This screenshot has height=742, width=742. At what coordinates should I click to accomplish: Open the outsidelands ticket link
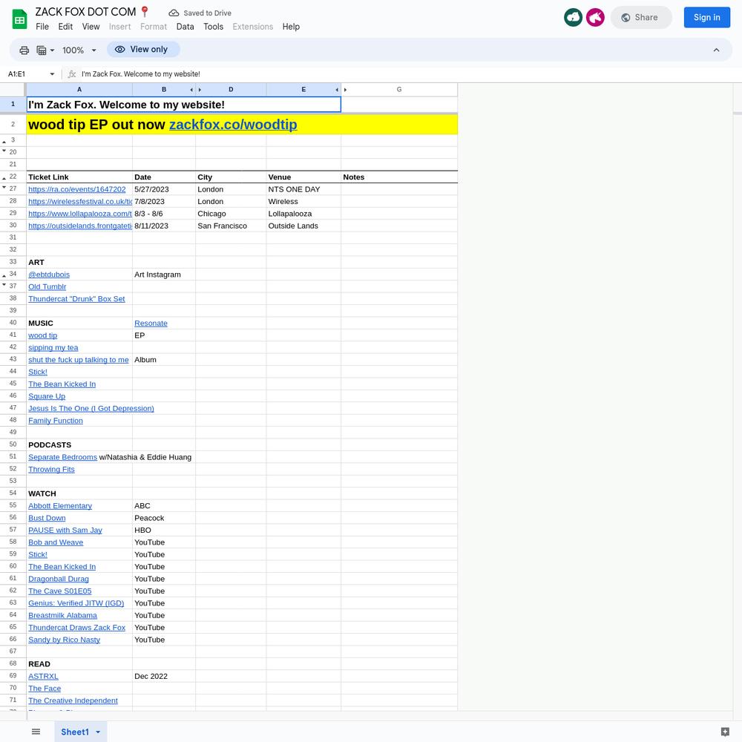pyautogui.click(x=80, y=226)
